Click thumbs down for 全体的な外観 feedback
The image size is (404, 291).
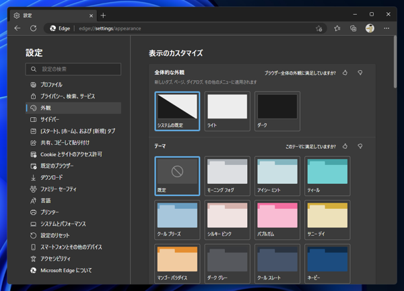click(360, 73)
